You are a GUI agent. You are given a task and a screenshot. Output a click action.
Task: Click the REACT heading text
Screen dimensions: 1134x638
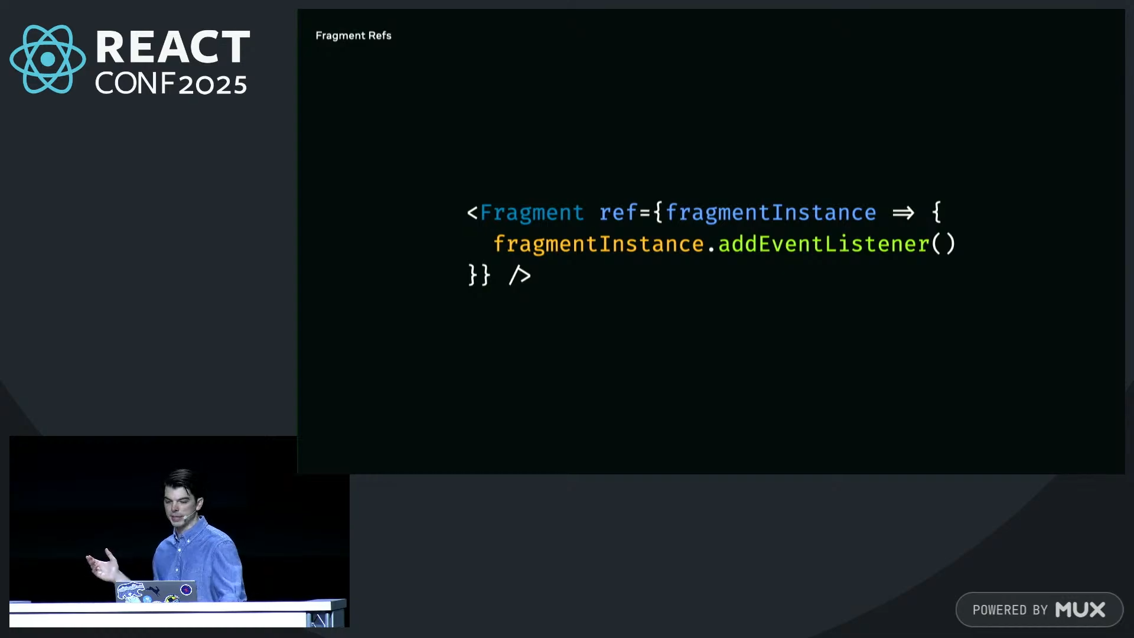click(x=172, y=47)
